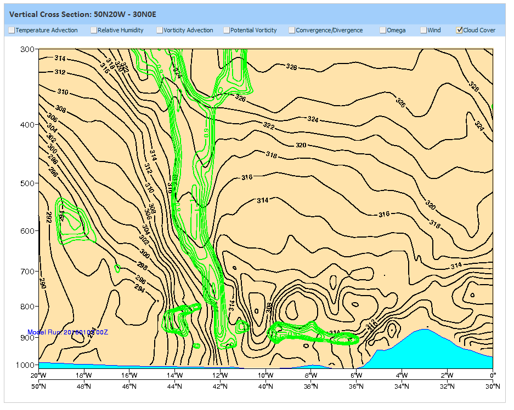
Task: Click the blue Model Run timestamp text
Action: (x=67, y=332)
